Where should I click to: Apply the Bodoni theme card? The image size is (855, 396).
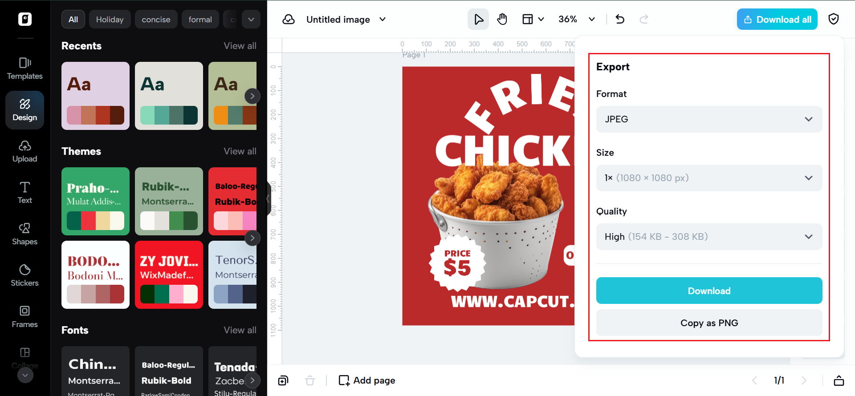tap(95, 275)
